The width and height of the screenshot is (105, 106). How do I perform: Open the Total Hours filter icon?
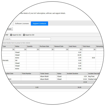tap(94, 50)
